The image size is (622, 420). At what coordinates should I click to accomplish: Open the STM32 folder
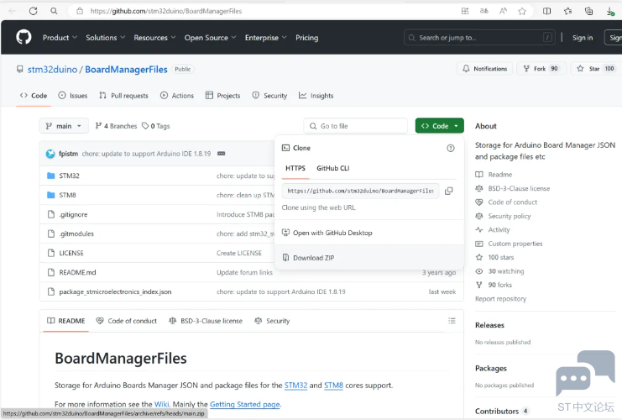tap(69, 176)
